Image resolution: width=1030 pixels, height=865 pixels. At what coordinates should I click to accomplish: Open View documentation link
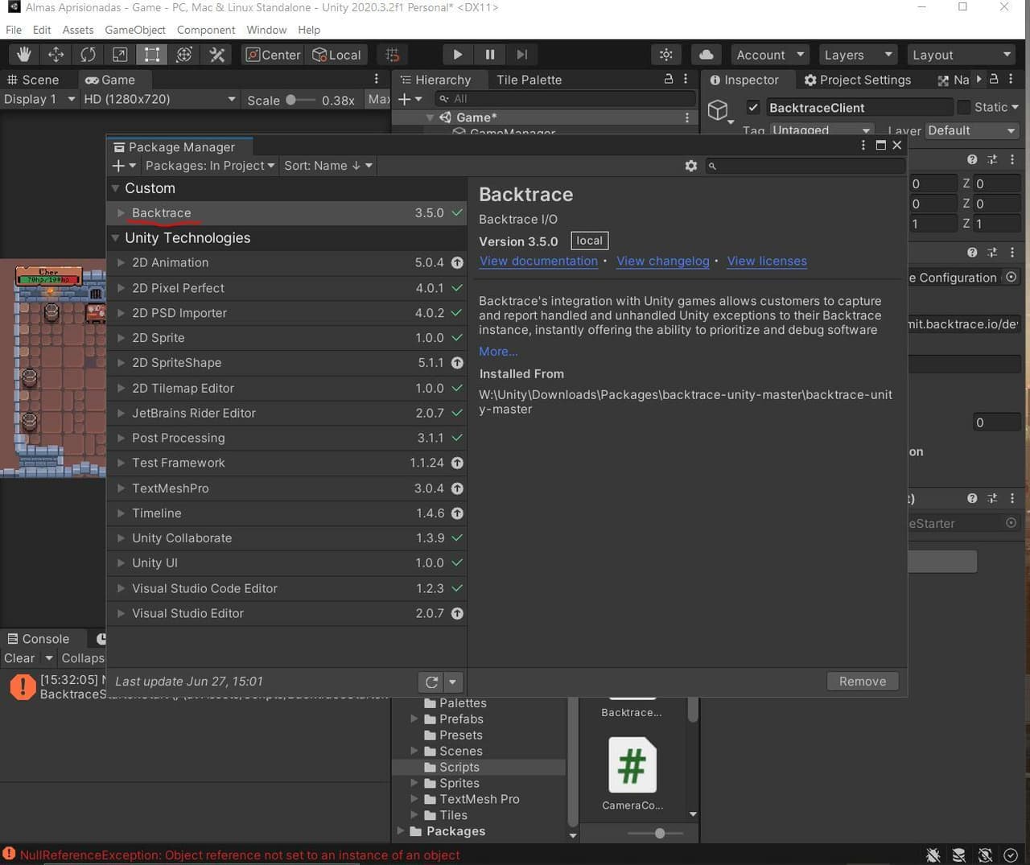coord(538,261)
